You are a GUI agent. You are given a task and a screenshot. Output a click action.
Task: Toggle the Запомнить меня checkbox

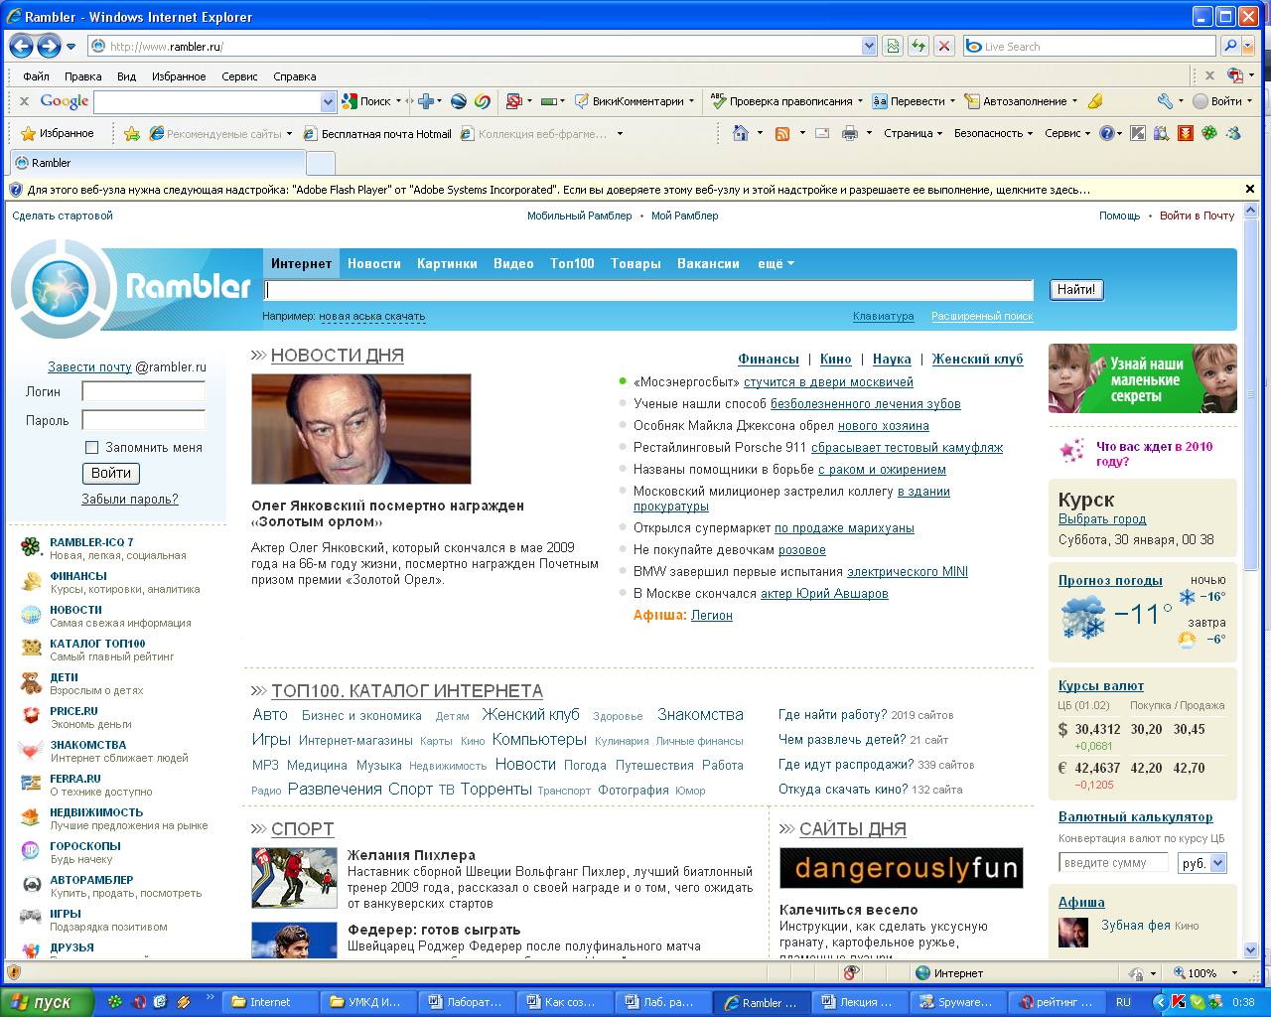(92, 447)
